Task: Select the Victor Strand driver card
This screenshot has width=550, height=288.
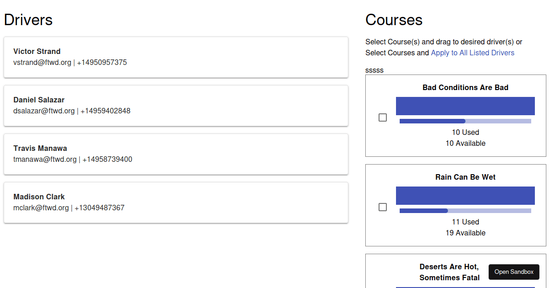Action: 176,57
